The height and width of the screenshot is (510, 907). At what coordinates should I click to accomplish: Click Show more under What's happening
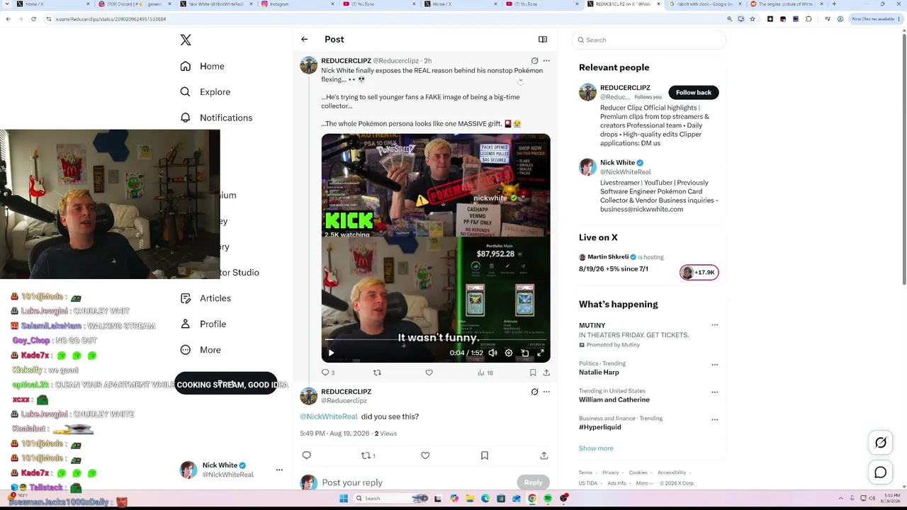(x=596, y=448)
